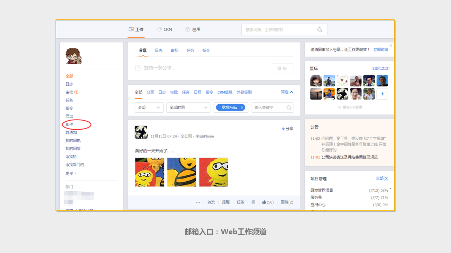
Task: Open the 工作 tab in top navigation
Action: (136, 29)
